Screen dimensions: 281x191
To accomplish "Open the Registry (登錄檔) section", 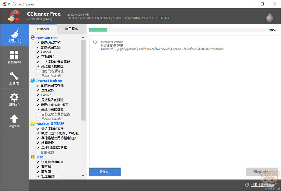I will 14,57.
